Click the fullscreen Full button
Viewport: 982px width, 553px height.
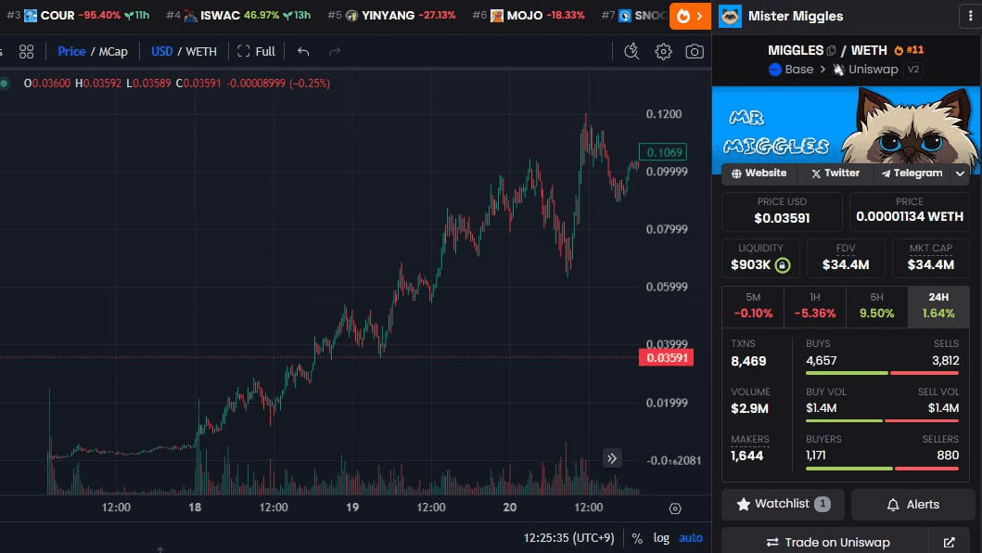pyautogui.click(x=256, y=51)
